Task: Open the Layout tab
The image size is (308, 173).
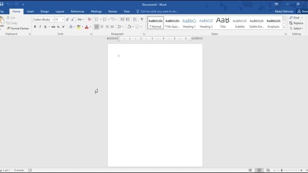Action: click(x=60, y=12)
